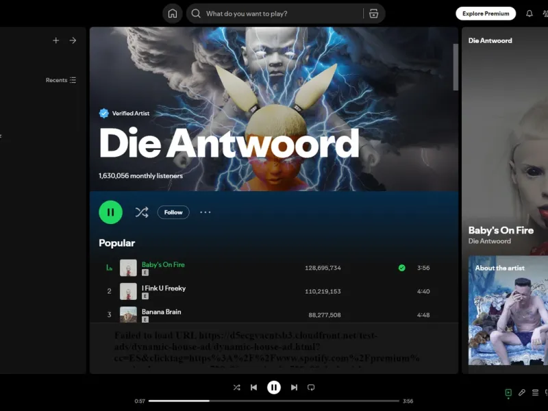Open Recents sort list icon
548x411 pixels.
coord(73,80)
